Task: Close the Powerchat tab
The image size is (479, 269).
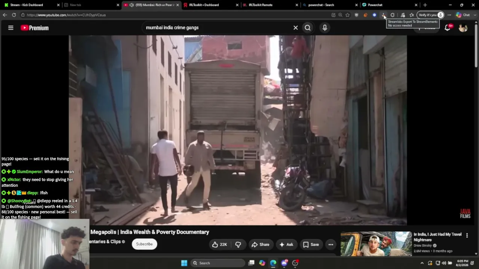Action: [x=416, y=5]
